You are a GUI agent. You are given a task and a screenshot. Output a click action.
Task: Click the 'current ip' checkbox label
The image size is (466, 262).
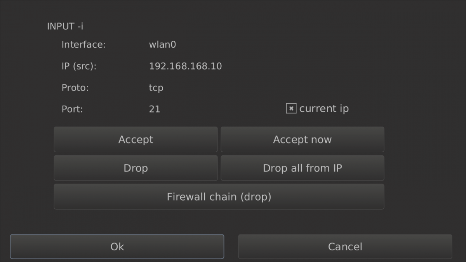(x=324, y=109)
